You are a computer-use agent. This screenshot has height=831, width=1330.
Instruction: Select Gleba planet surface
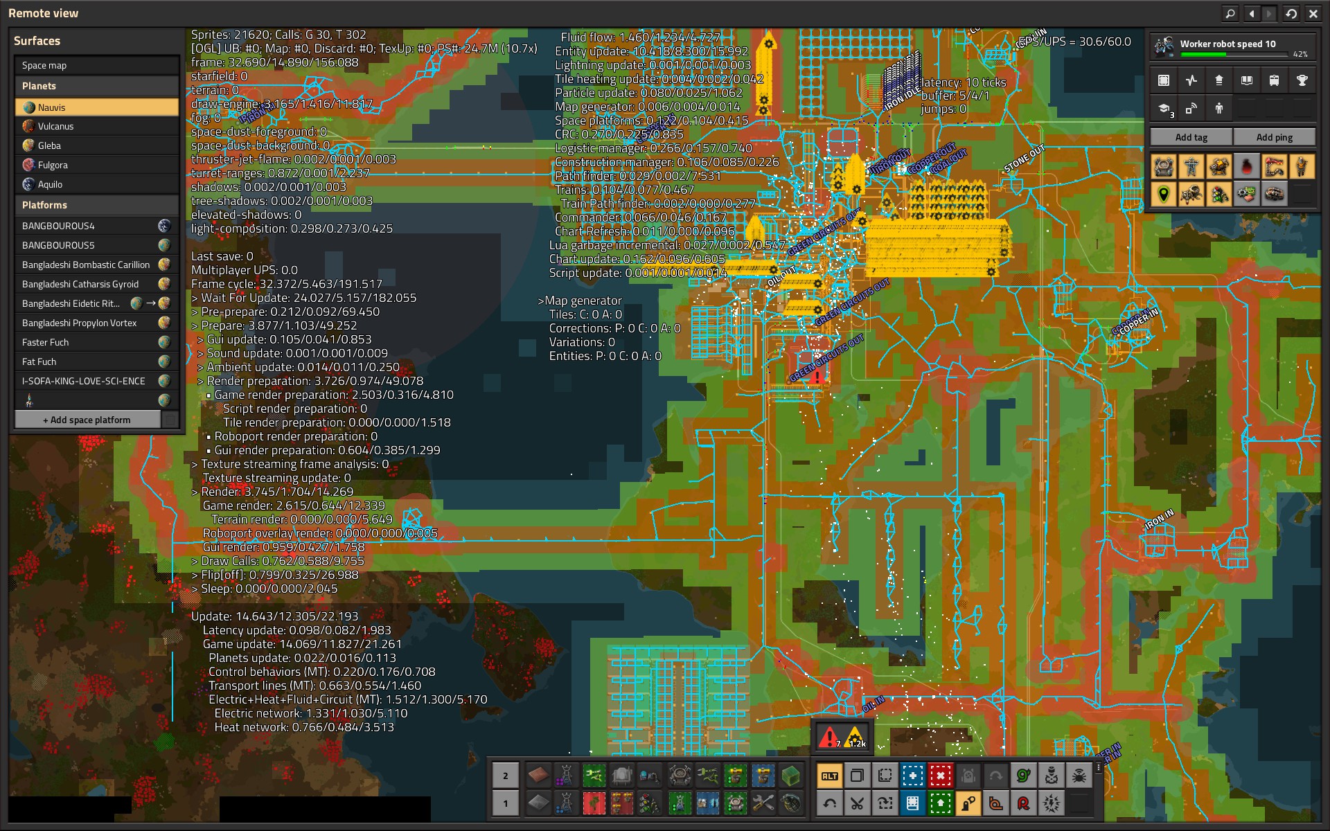(97, 145)
